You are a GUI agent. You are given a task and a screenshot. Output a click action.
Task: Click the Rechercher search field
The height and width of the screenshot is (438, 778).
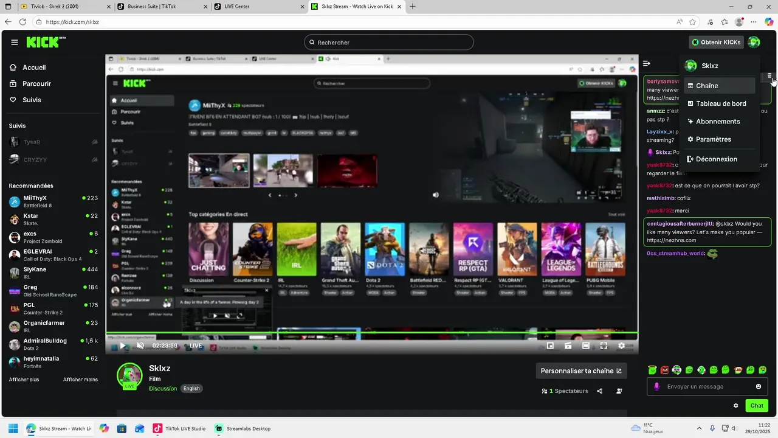[x=389, y=42]
